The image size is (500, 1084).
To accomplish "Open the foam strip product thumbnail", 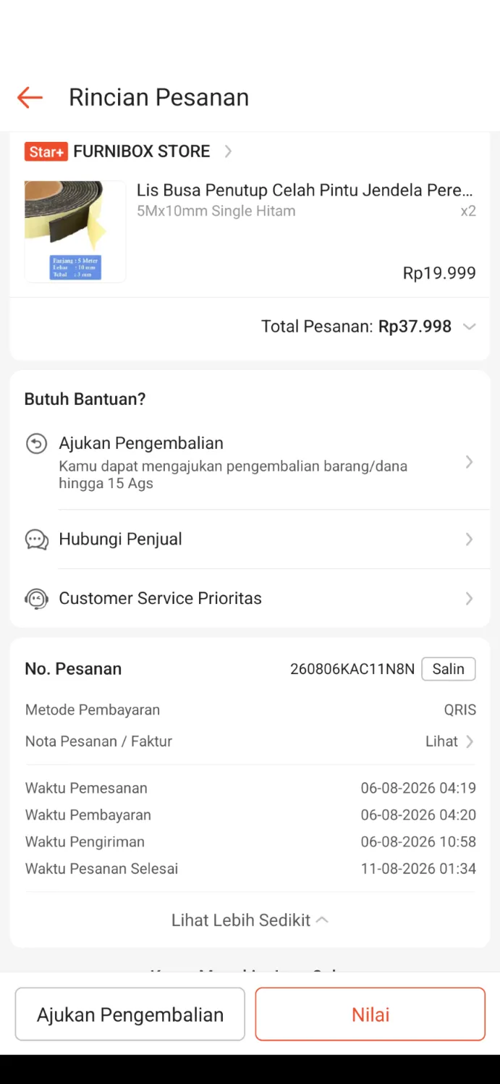I will (75, 231).
